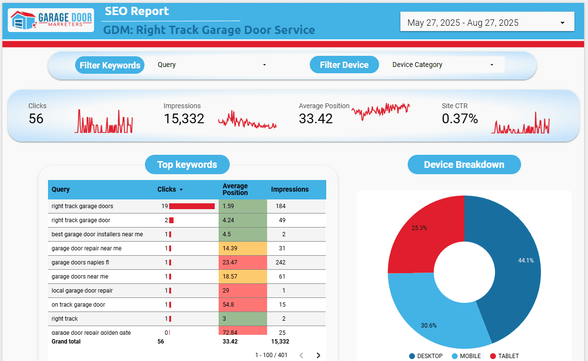Click impressions cell 184

281,206
